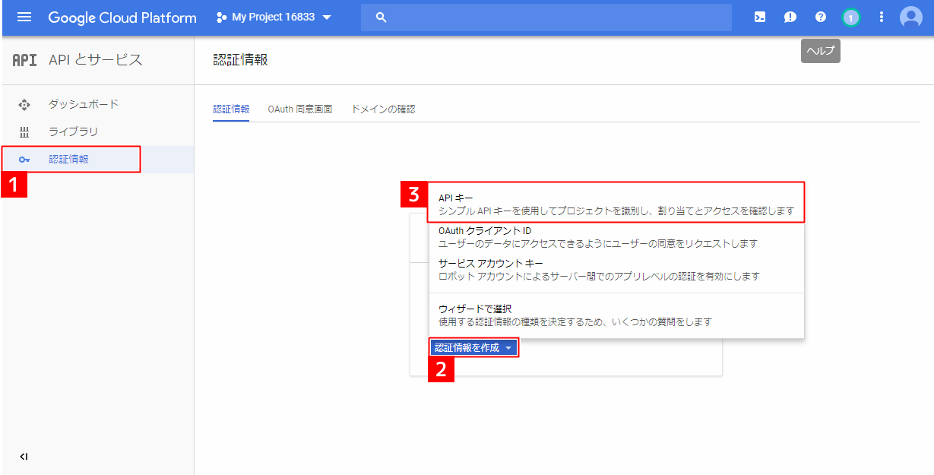Open ダッシュボード in the sidebar
This screenshot has width=934, height=475.
click(84, 104)
